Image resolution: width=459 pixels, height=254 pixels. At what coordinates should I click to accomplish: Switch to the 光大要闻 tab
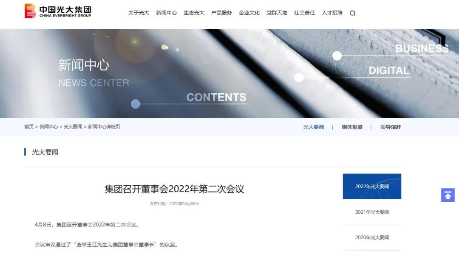coord(314,127)
